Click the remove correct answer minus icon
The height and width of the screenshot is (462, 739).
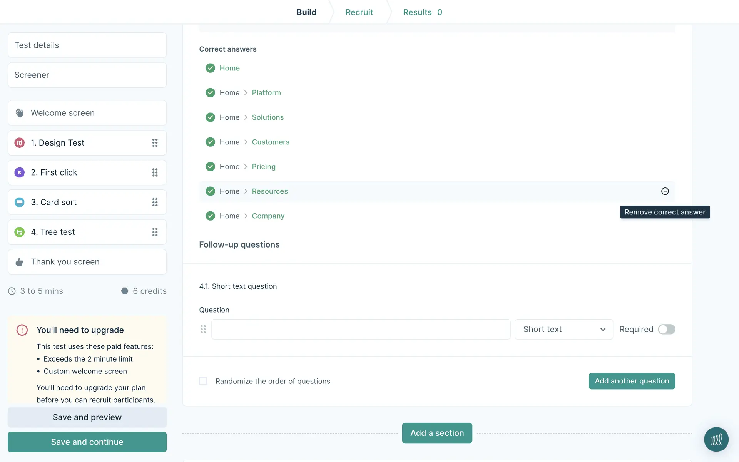665,191
